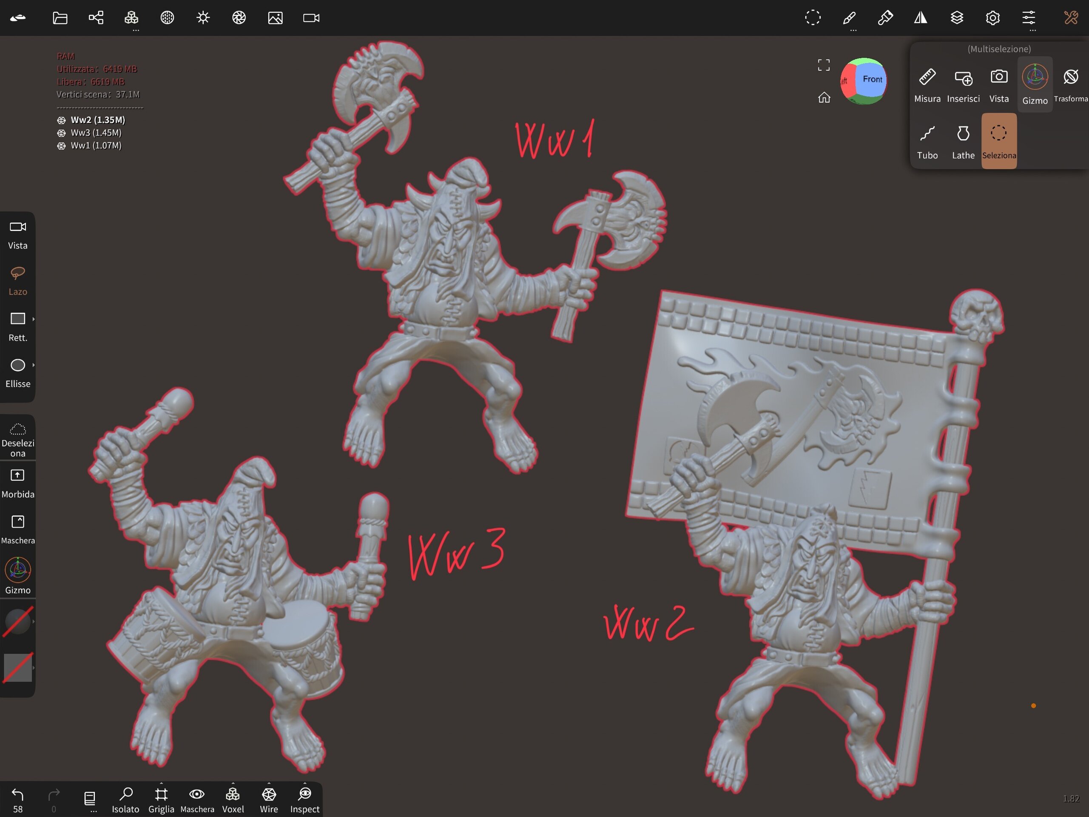This screenshot has height=817, width=1089.
Task: Expand Ellisse tool options arrow
Action: click(x=34, y=365)
